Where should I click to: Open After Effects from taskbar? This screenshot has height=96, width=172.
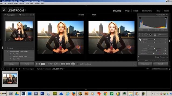(x=36, y=94)
